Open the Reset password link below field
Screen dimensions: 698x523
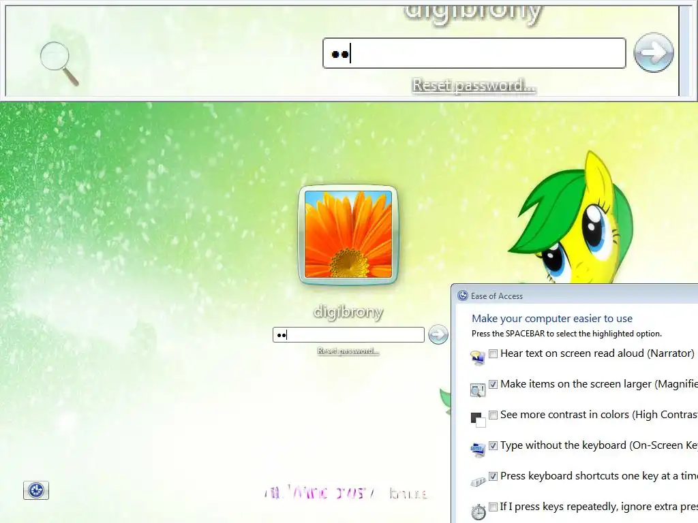[348, 351]
